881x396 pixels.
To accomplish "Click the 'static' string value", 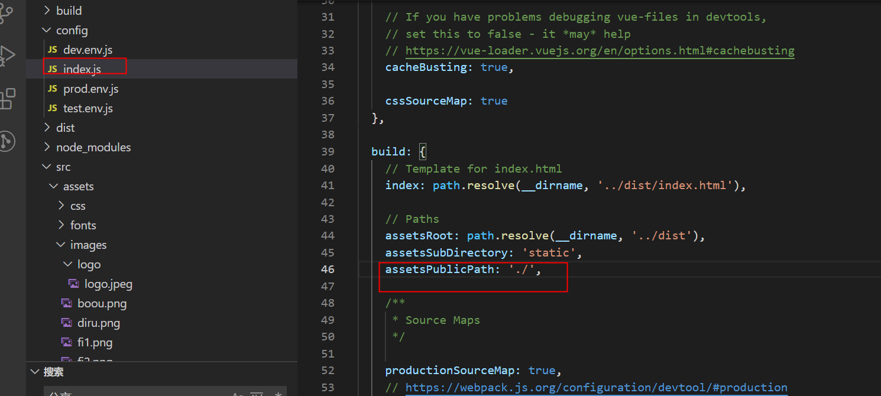I will pyautogui.click(x=549, y=252).
